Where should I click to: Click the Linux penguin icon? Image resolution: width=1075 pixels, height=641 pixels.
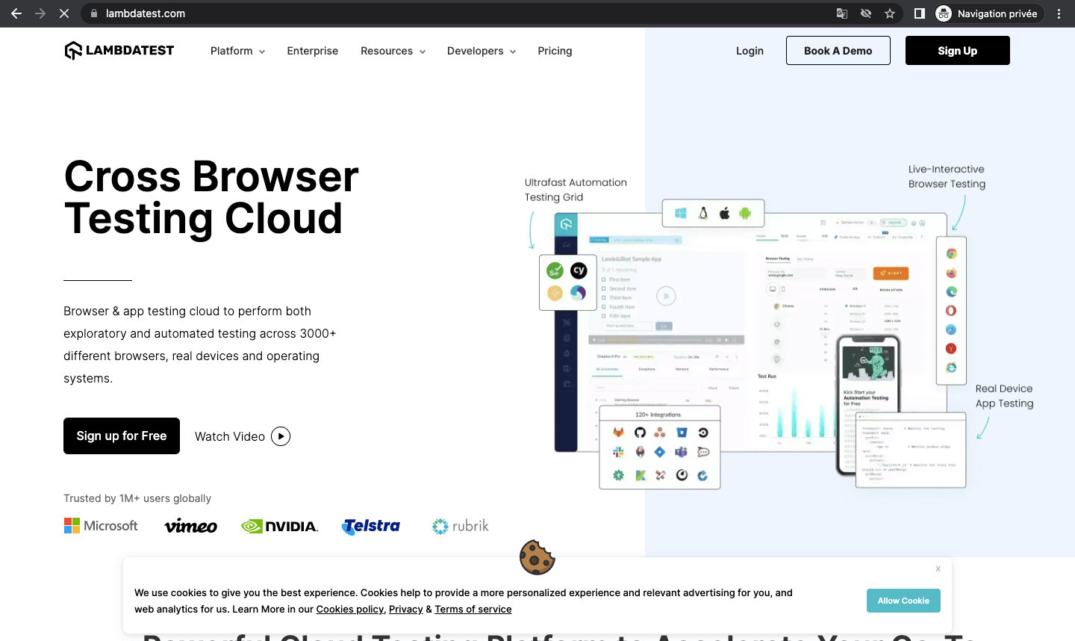(x=702, y=214)
